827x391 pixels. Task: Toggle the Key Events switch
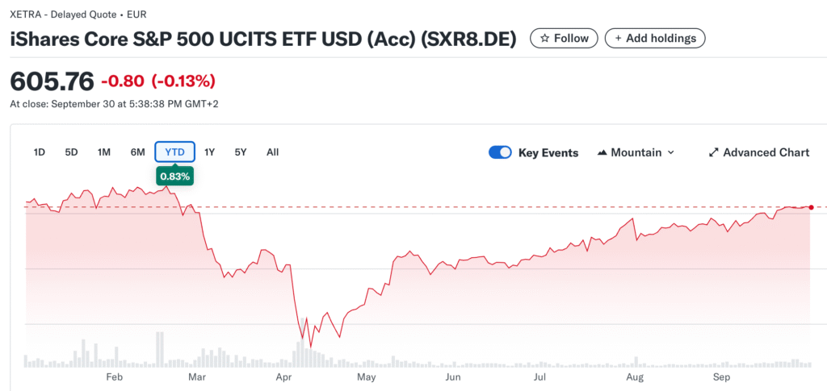pyautogui.click(x=500, y=152)
